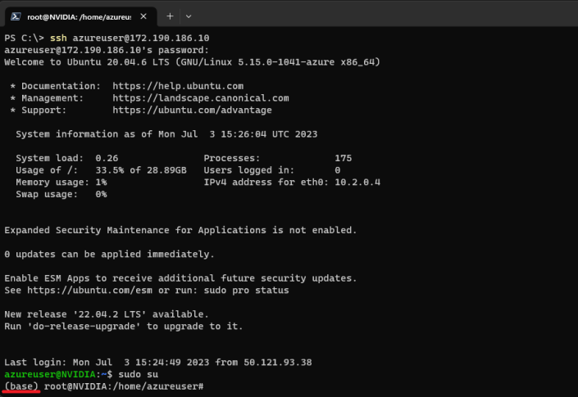Click the 'Memory usage: 1%' entry
The image size is (578, 397).
pos(61,183)
